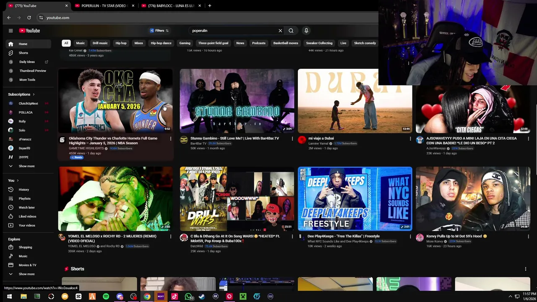Switch to the BABYLOCC - LUNA ES LU tab
Viewport: 537px width, 302px height.
pyautogui.click(x=171, y=6)
